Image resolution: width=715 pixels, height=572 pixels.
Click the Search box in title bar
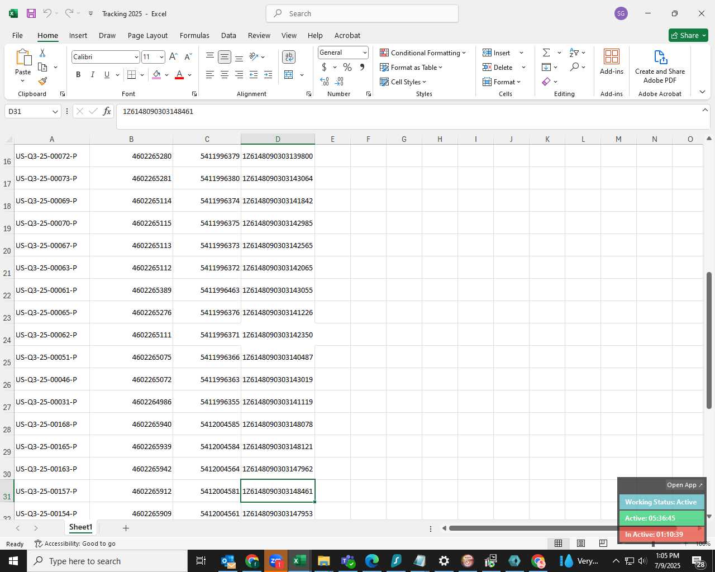(x=363, y=13)
